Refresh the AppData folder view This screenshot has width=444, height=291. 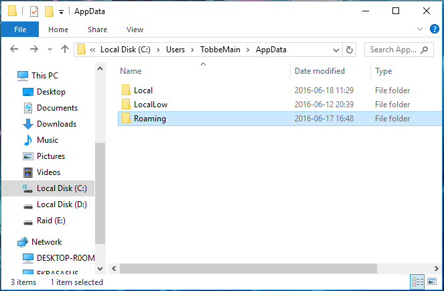click(x=350, y=50)
